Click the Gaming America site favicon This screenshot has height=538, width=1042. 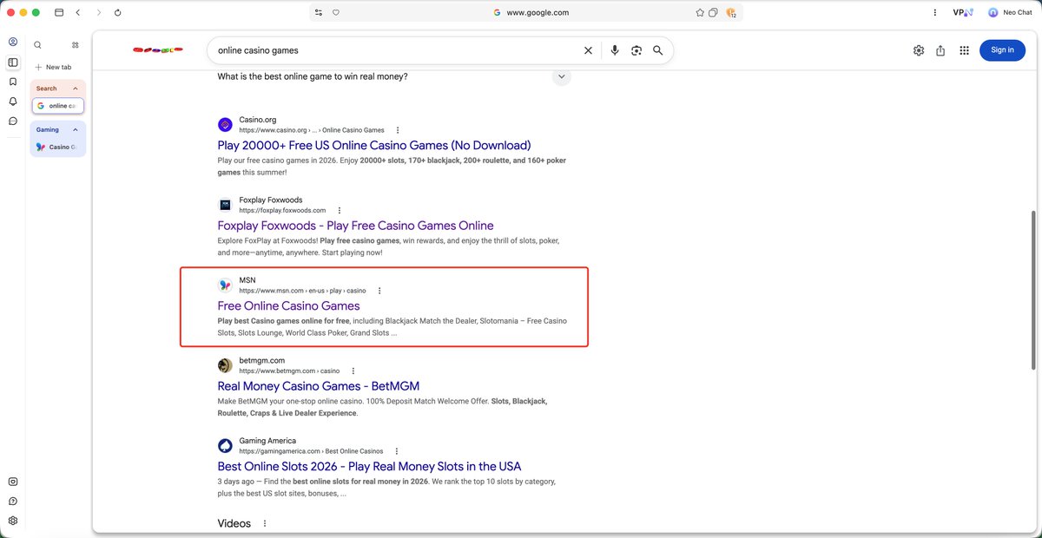(x=225, y=446)
